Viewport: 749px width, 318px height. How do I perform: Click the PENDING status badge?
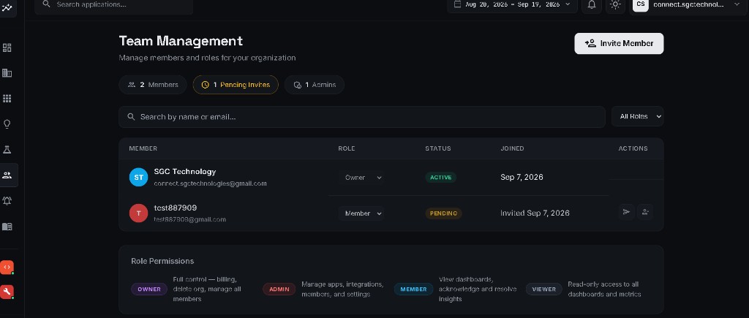443,213
